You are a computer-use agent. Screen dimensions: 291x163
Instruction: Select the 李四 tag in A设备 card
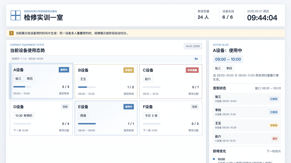click(x=29, y=79)
